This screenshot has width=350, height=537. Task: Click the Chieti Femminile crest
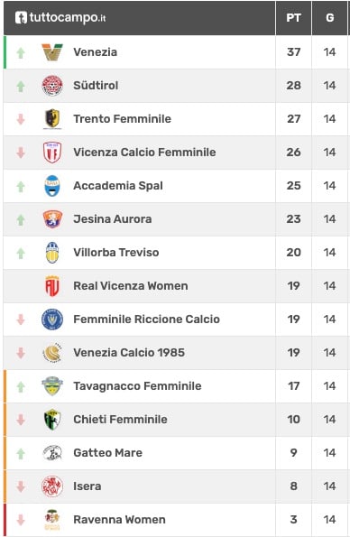coord(52,419)
